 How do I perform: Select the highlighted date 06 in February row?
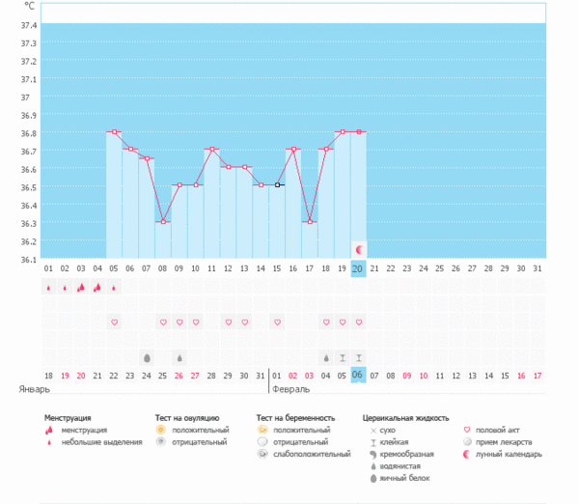tap(358, 375)
